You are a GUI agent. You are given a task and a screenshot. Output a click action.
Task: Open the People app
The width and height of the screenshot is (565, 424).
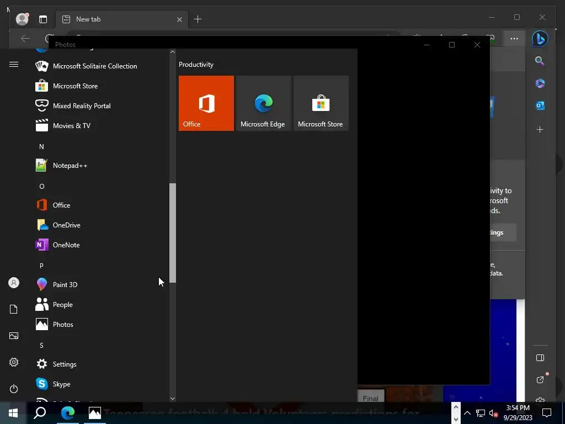coord(101,305)
